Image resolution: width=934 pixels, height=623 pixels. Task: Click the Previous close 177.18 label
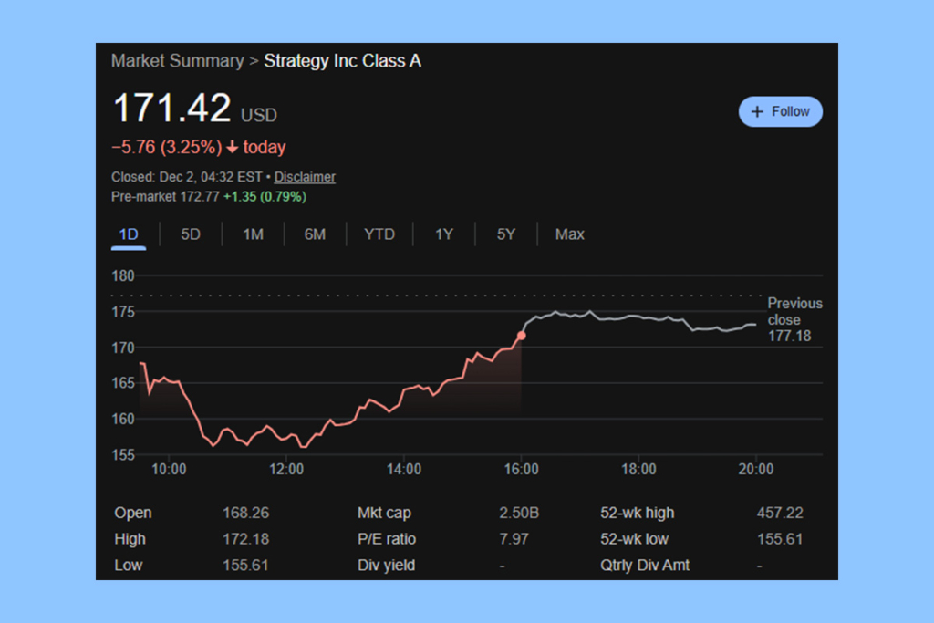794,319
